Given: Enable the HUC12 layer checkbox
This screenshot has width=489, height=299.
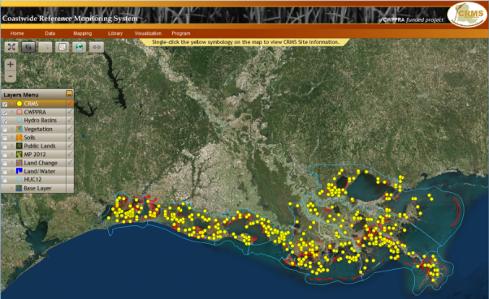Looking at the screenshot, I should 5,180.
